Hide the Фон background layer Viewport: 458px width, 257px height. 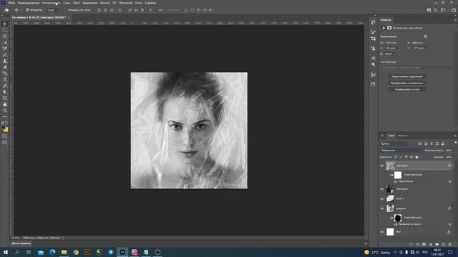click(382, 232)
